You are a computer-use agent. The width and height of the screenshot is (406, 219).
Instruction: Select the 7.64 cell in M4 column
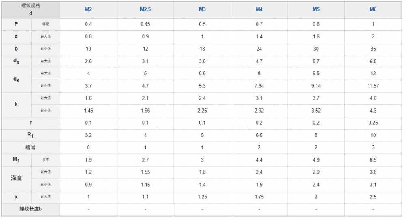click(259, 86)
